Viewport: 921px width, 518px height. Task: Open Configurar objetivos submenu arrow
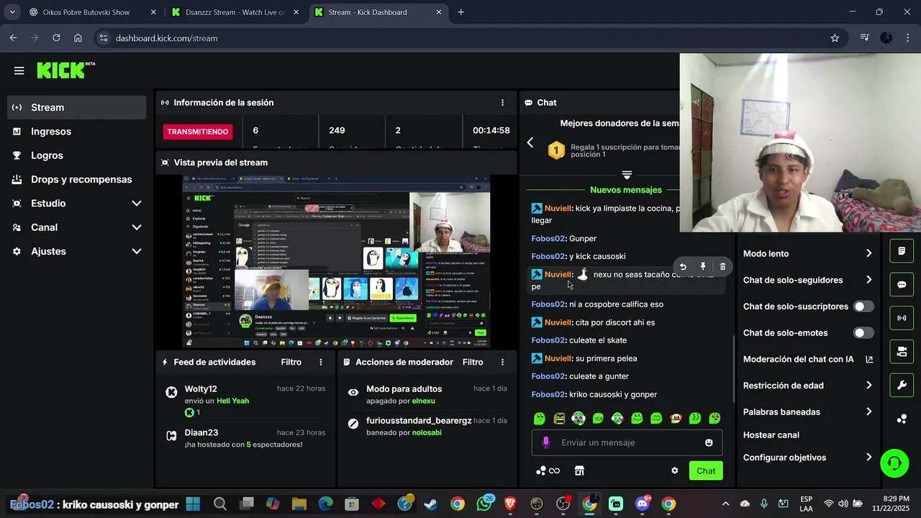point(868,458)
